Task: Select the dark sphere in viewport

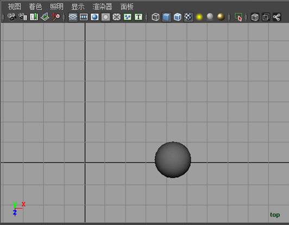Action: 173,160
